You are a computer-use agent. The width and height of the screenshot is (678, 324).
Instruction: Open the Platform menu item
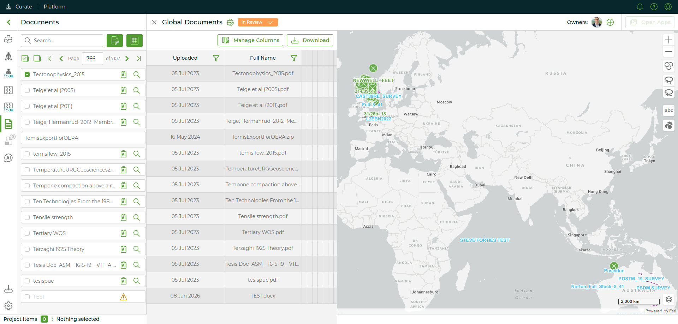tap(54, 7)
